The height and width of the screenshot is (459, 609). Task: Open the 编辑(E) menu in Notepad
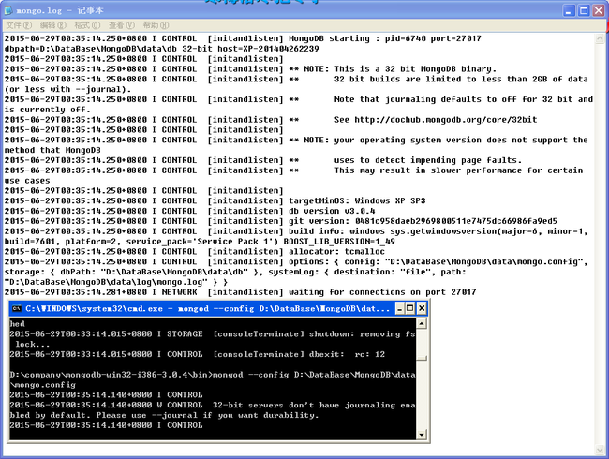pyautogui.click(x=52, y=25)
